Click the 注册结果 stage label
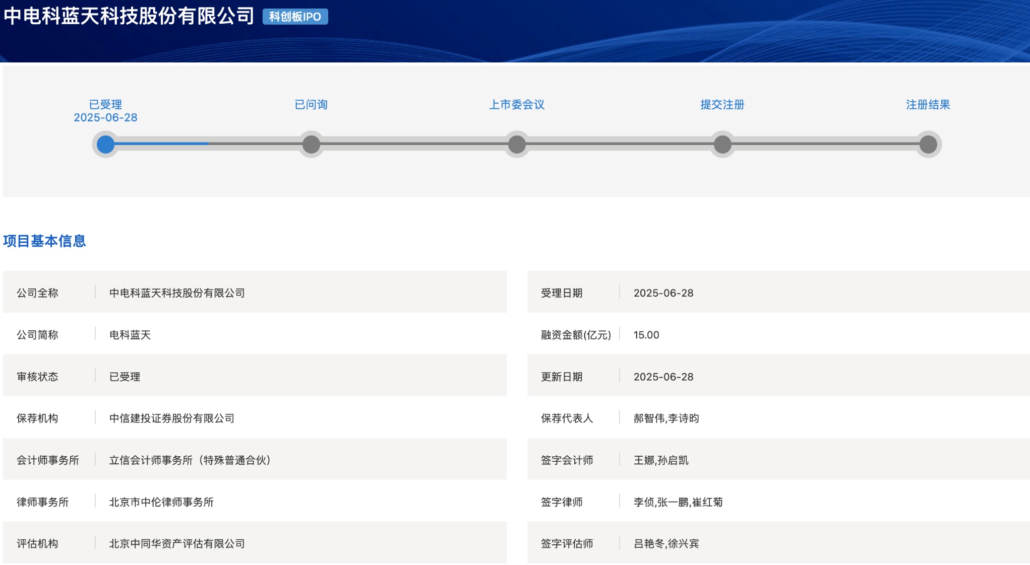 tap(928, 104)
